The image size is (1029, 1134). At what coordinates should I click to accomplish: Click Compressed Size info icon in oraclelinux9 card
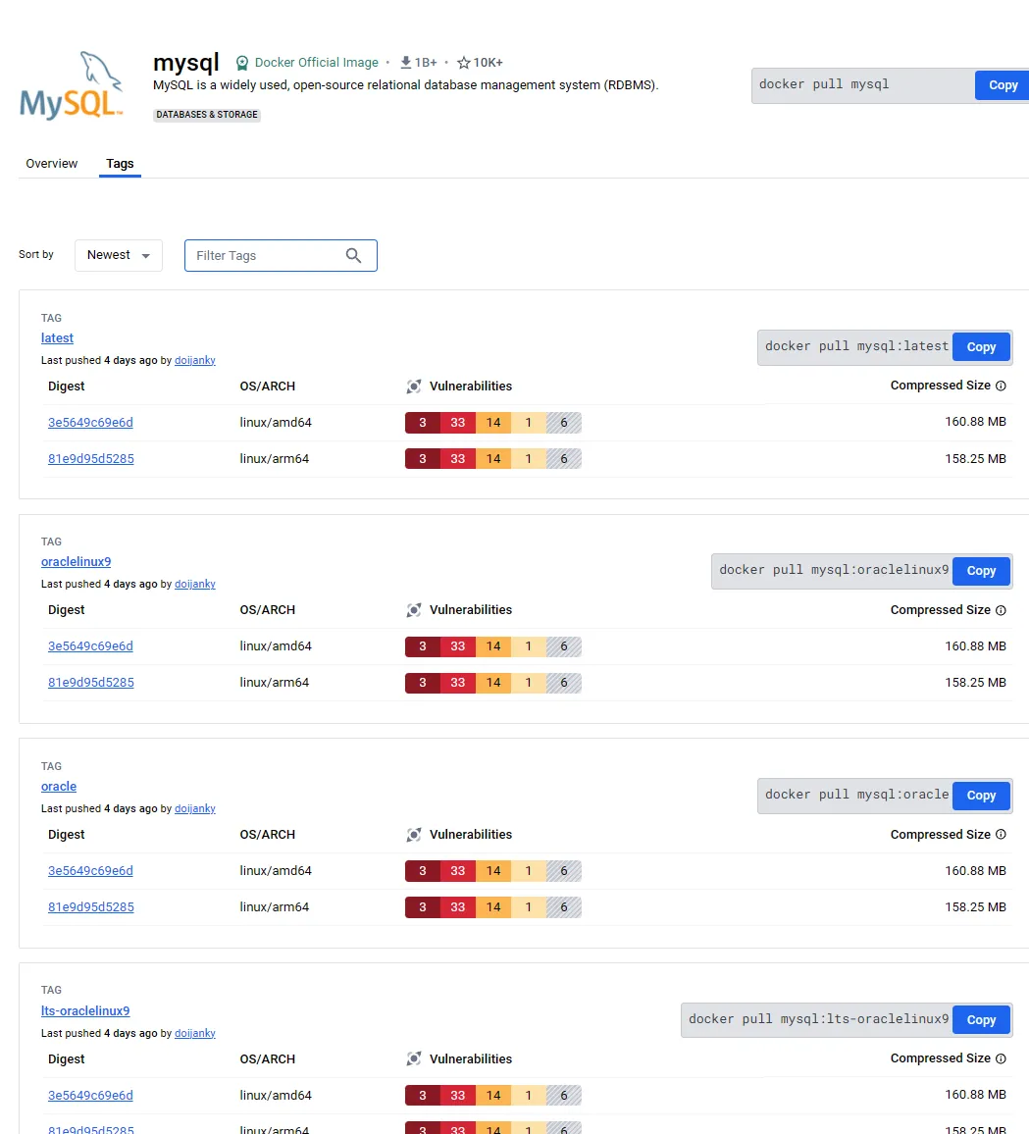click(1001, 609)
